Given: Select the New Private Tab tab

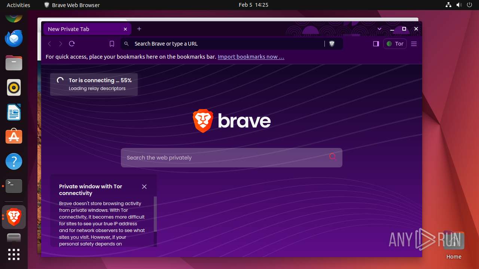Looking at the screenshot, I should pos(87,29).
